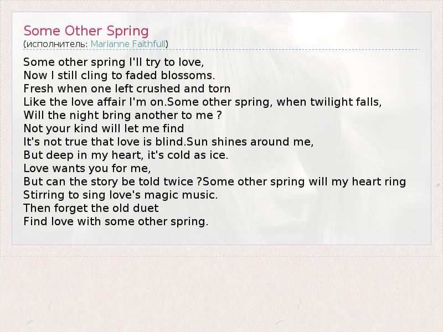Click the Marianne Faithfull artist link
The width and height of the screenshot is (443, 332).
click(128, 43)
